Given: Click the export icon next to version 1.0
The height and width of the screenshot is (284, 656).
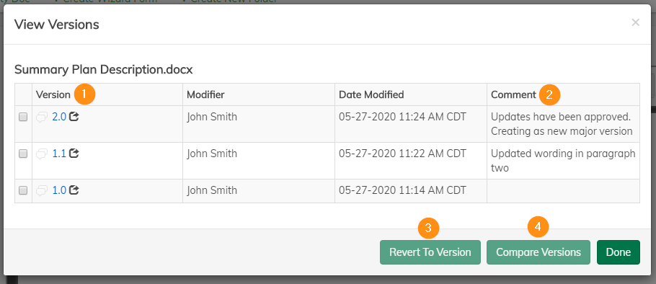Looking at the screenshot, I should point(74,190).
